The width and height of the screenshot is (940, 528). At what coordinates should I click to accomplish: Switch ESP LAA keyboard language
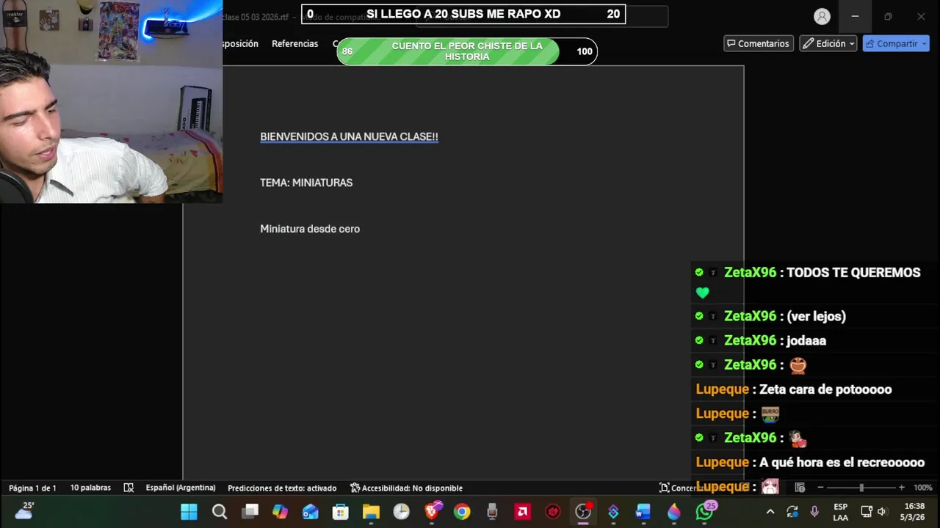coord(841,512)
